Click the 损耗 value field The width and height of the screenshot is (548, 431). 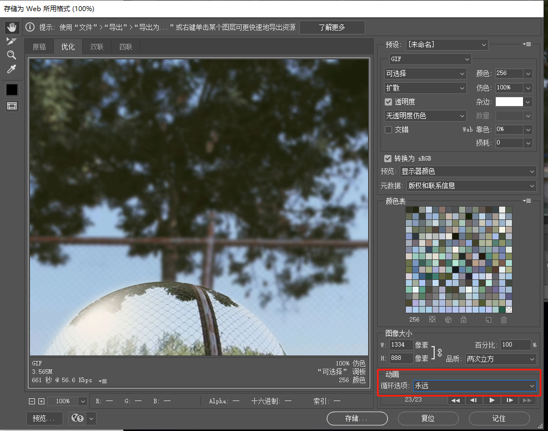click(510, 143)
